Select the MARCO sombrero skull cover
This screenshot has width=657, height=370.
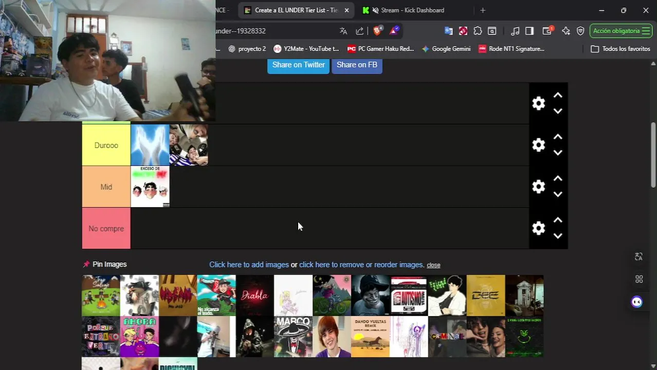tap(294, 337)
